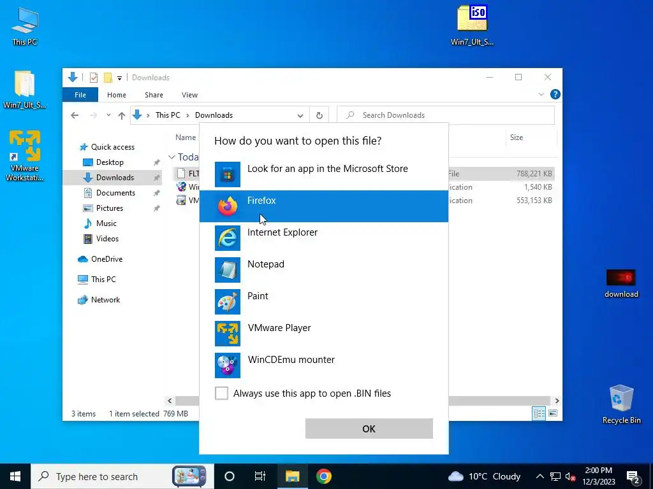Open the Share ribbon tab
Viewport: 653px width, 489px height.
[154, 95]
